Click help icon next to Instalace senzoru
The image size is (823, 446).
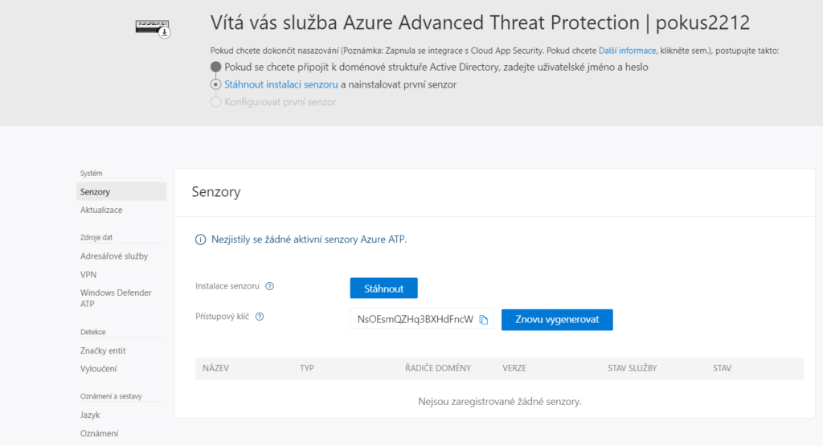click(x=270, y=286)
